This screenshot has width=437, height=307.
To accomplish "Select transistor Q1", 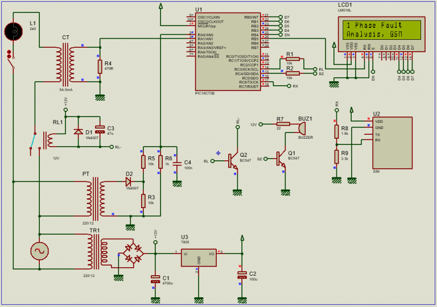I will tap(281, 159).
